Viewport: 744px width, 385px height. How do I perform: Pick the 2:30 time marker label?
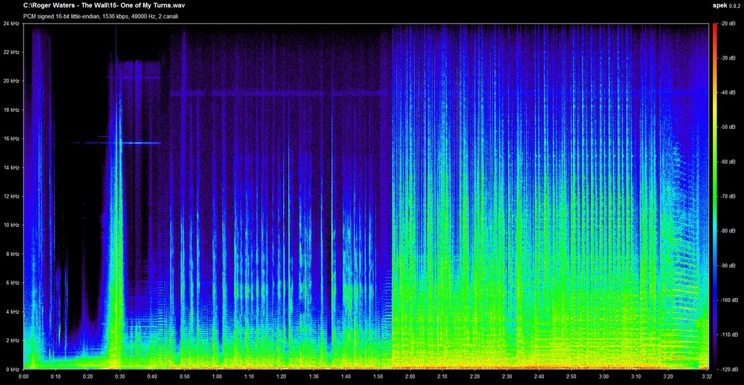tap(507, 376)
